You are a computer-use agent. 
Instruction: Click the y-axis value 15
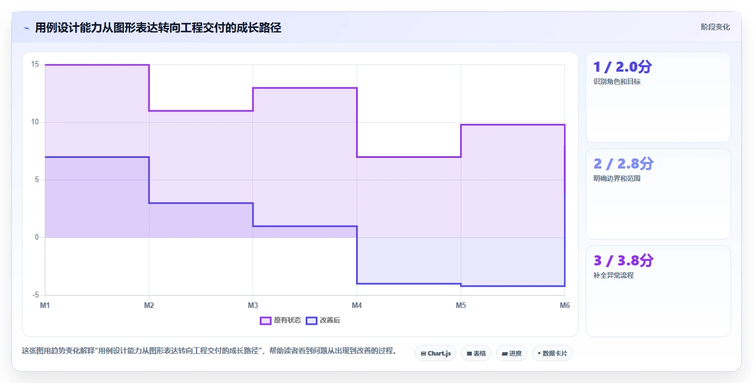tap(35, 64)
